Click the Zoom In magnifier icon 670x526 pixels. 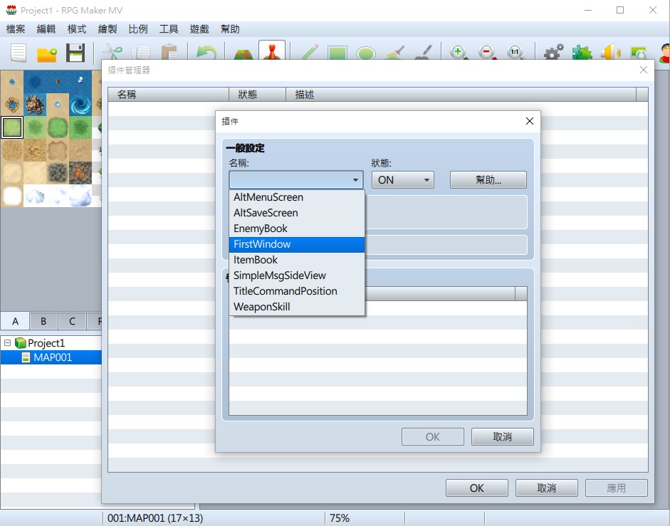[459, 53]
